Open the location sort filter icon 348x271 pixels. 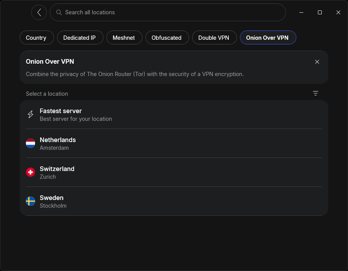pos(315,93)
